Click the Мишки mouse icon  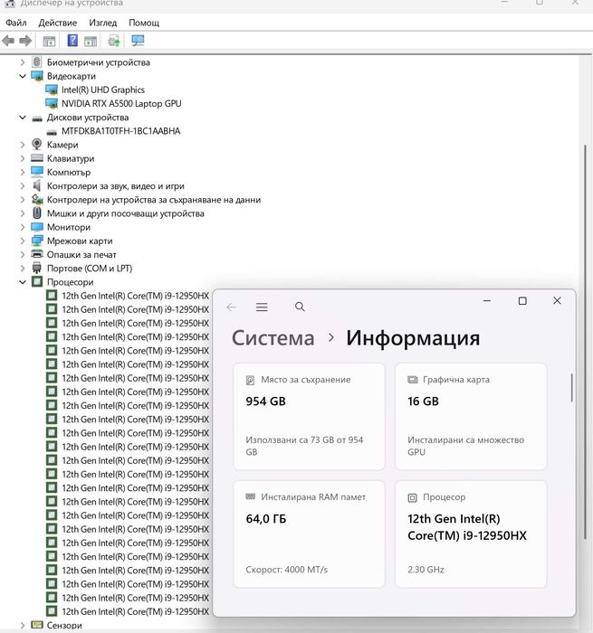click(x=37, y=213)
